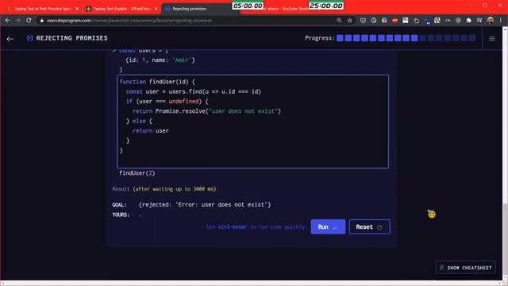The image size is (508, 286).
Task: Click the YOURS result label
Action: pos(121,214)
